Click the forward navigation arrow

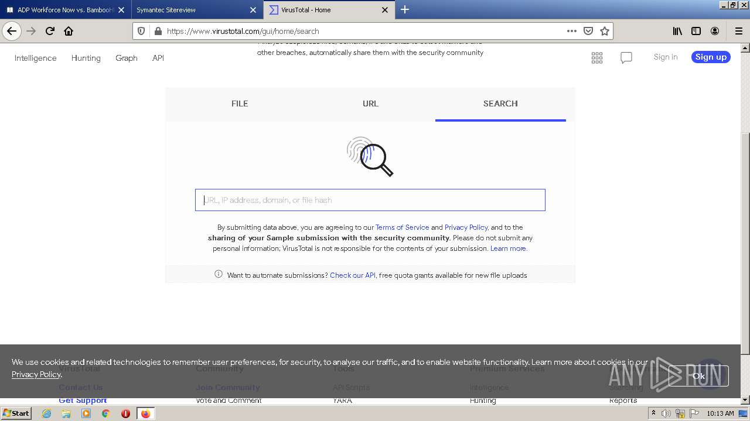coord(31,31)
